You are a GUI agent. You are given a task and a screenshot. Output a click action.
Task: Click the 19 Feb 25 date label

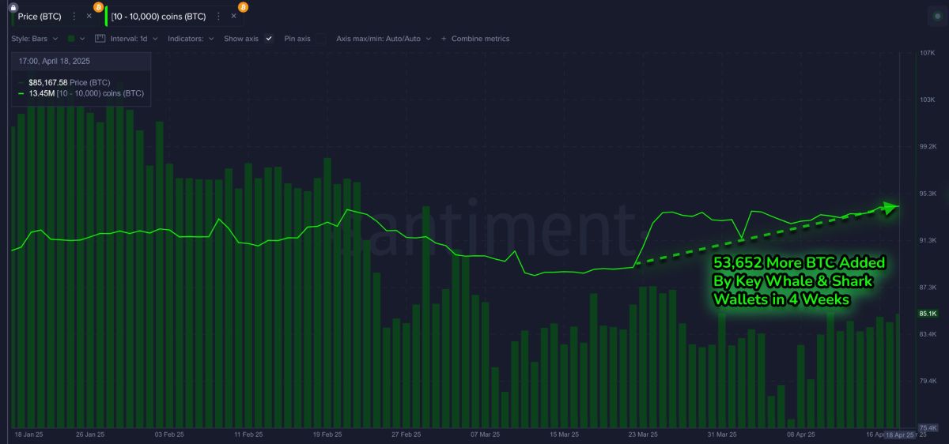click(x=327, y=435)
